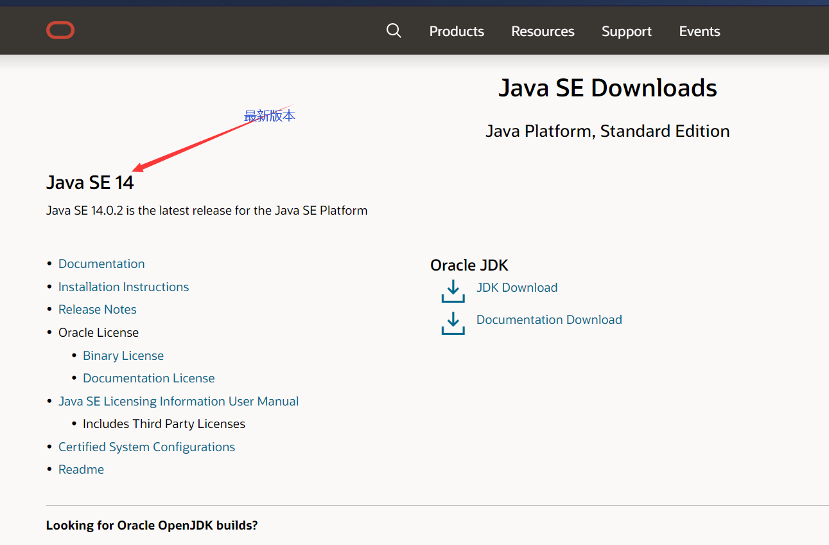Click the Documentation Download arrow icon
Image resolution: width=829 pixels, height=545 pixels.
point(453,323)
